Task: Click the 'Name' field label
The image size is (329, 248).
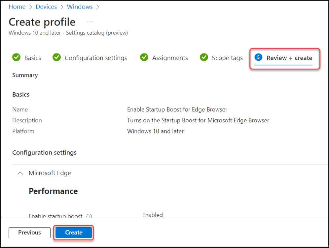Action: (x=20, y=109)
